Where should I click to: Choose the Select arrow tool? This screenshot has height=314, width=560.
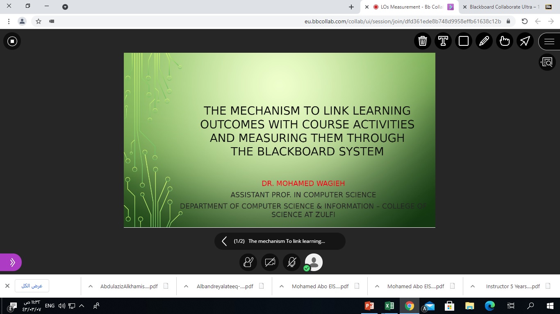525,41
